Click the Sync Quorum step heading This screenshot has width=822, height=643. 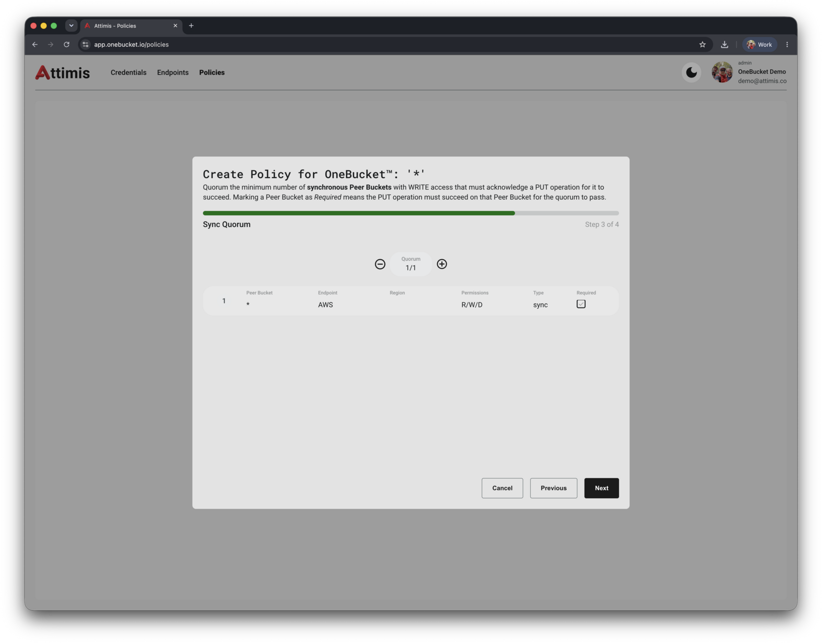227,224
